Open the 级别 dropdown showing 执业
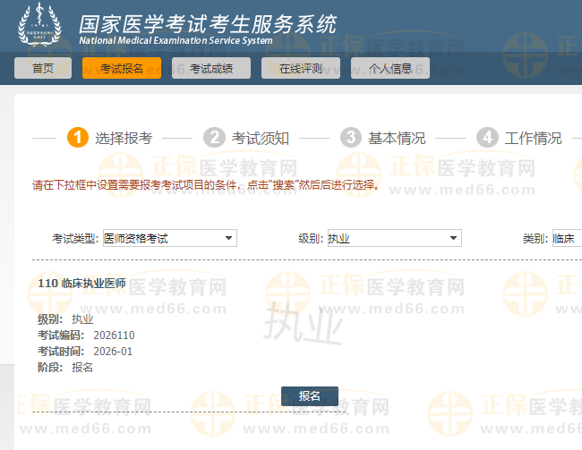Screen dimensions: 582x450 tap(393, 238)
